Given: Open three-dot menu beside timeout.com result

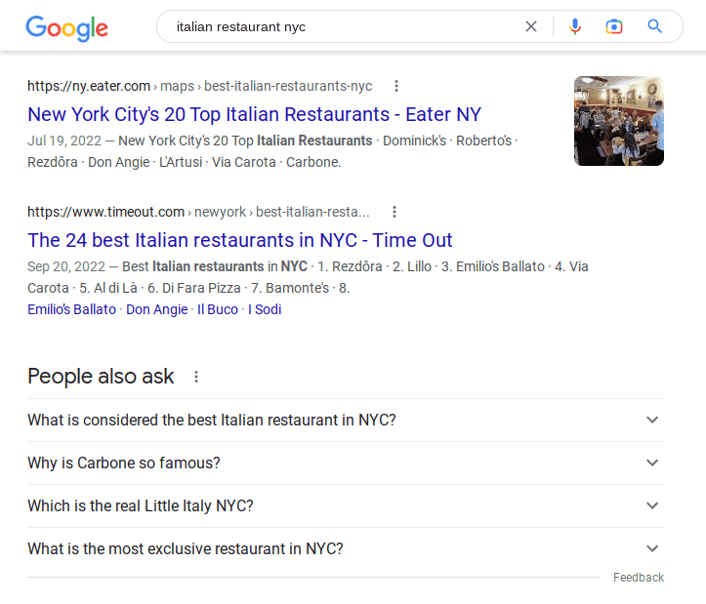Looking at the screenshot, I should coord(395,212).
